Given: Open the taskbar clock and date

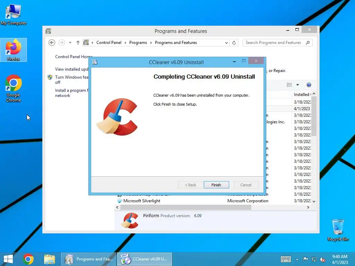Looking at the screenshot, I should pos(340,259).
